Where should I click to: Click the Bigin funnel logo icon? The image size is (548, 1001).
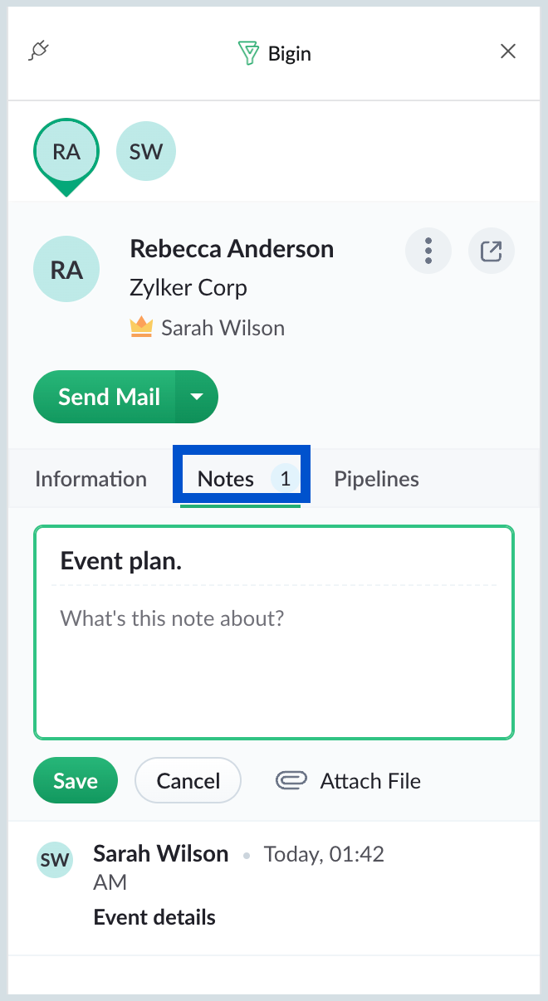(x=248, y=54)
